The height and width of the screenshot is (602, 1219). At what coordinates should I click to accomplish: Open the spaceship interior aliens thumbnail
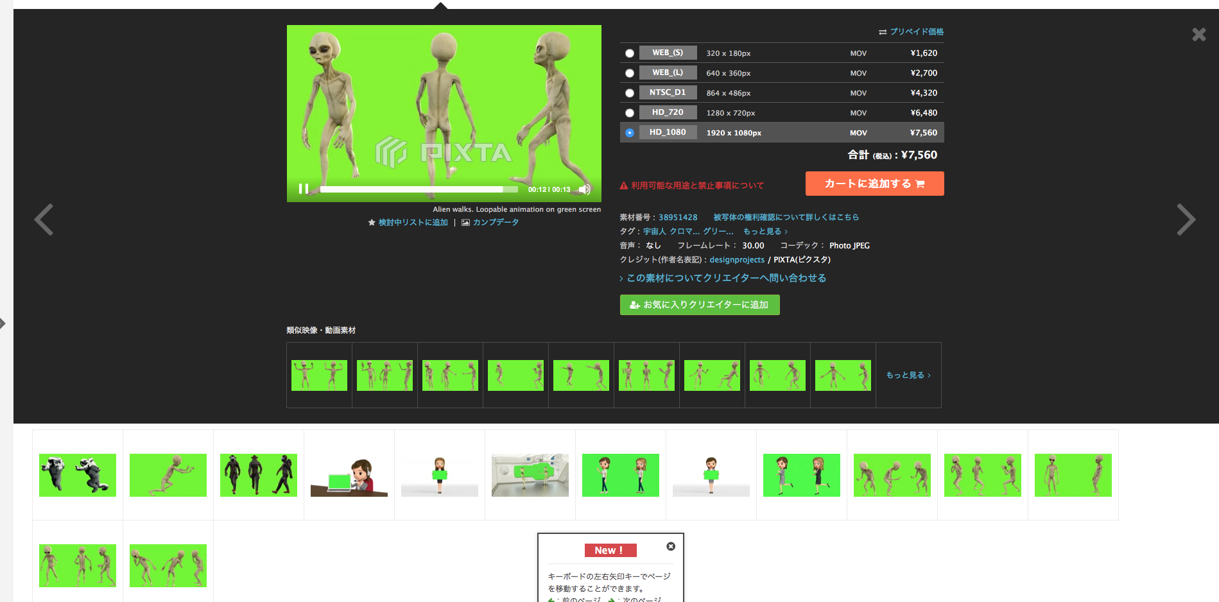[x=530, y=475]
